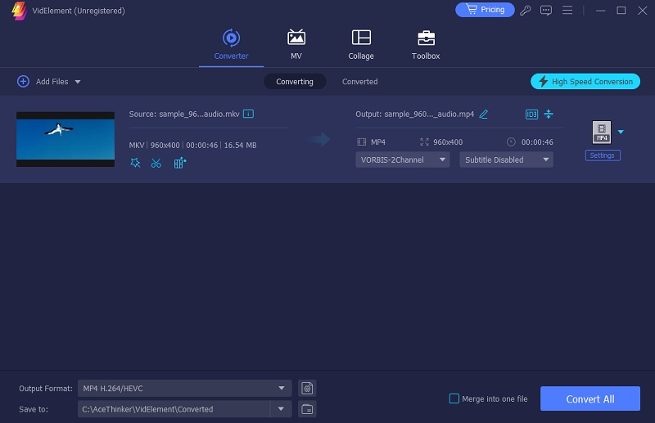
Task: Click the source info icon
Action: (248, 114)
